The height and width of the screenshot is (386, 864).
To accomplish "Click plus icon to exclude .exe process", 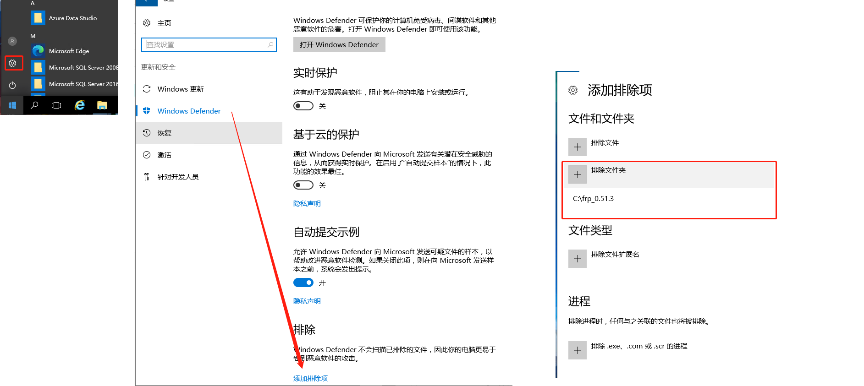I will [x=577, y=350].
